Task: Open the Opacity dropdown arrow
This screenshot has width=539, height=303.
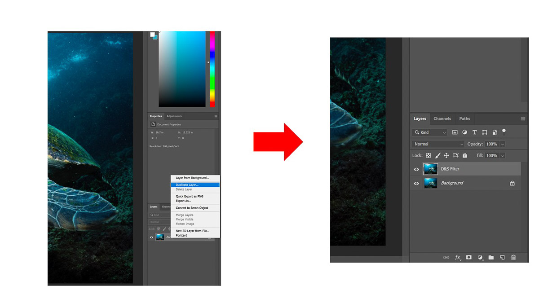Action: 502,144
